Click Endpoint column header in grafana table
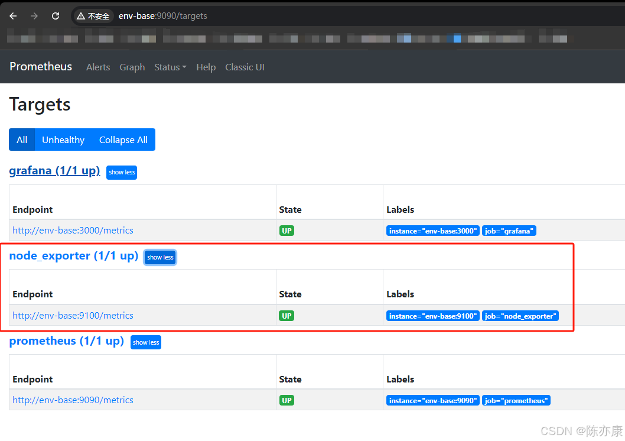Viewport: 625px width, 441px height. coord(32,209)
